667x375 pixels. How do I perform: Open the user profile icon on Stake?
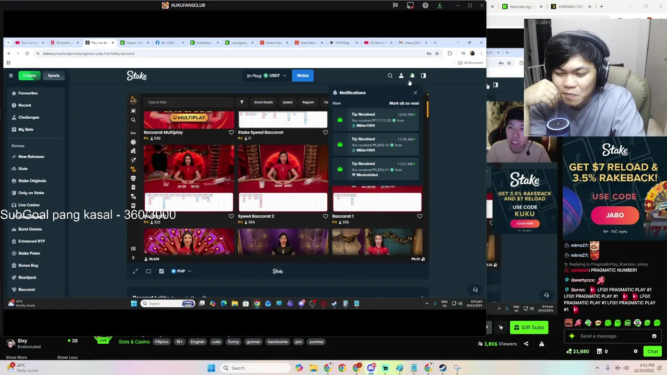401,76
